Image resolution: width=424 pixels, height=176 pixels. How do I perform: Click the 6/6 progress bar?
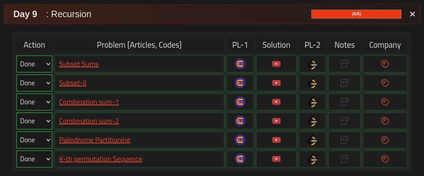click(x=356, y=14)
